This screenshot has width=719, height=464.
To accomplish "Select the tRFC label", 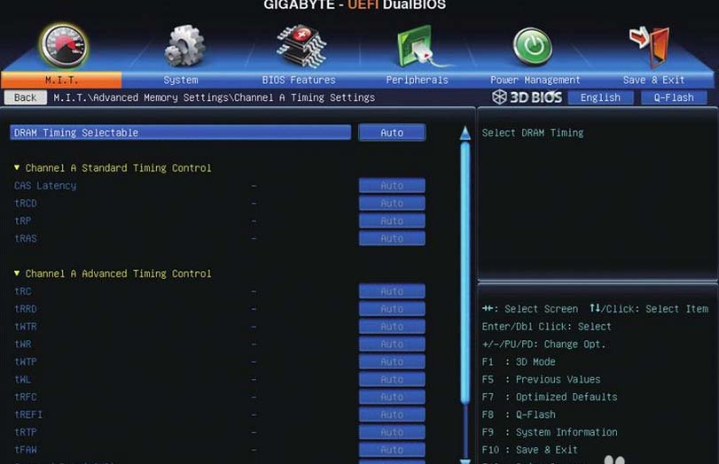I will point(25,397).
